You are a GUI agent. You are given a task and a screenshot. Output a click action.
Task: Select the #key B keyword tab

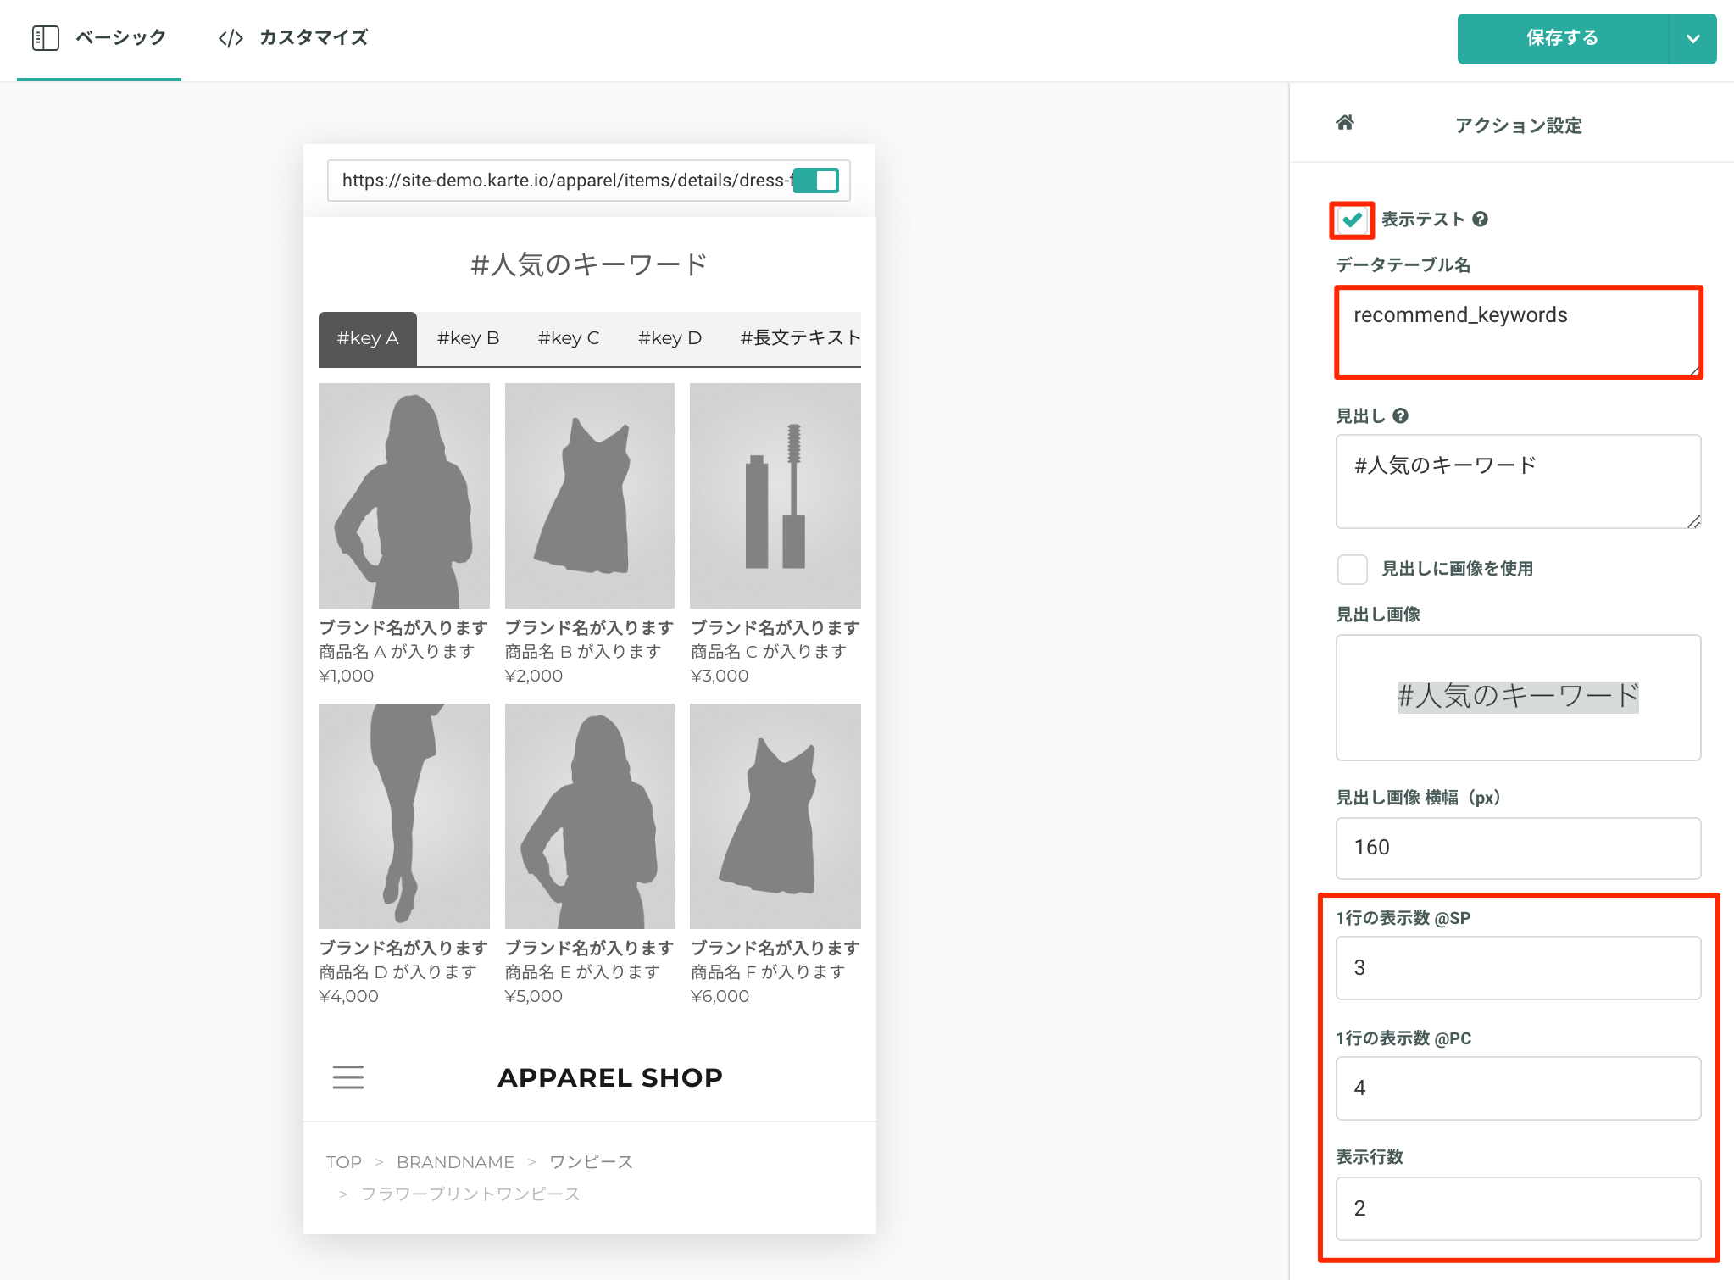[x=468, y=338]
